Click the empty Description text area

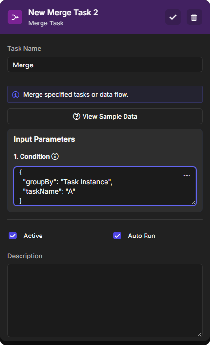pos(105,301)
